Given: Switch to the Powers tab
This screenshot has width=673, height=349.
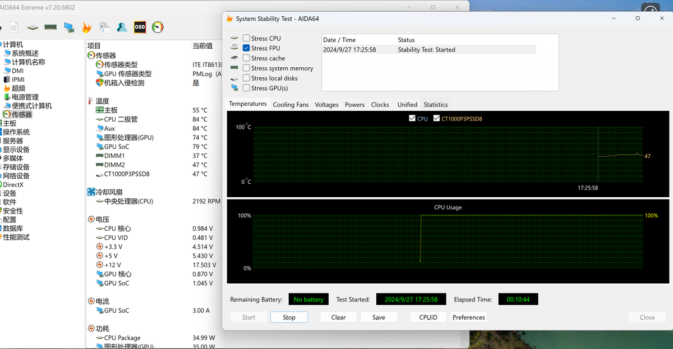Looking at the screenshot, I should pos(354,105).
